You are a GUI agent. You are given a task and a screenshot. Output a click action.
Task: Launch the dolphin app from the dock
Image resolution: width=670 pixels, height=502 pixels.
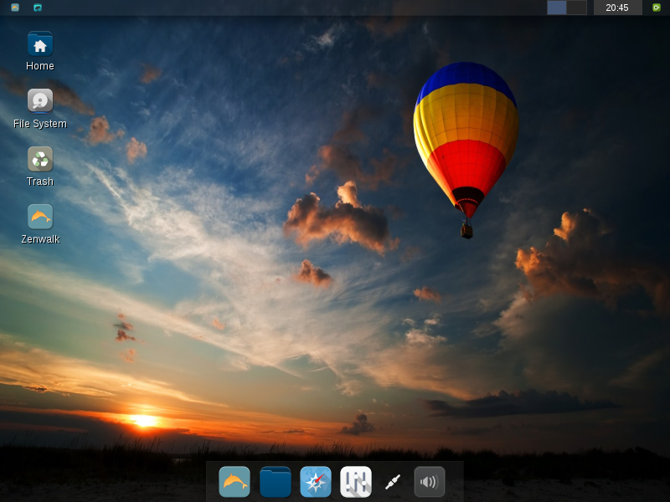pos(234,482)
